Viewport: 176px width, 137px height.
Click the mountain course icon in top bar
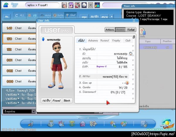click(x=97, y=5)
